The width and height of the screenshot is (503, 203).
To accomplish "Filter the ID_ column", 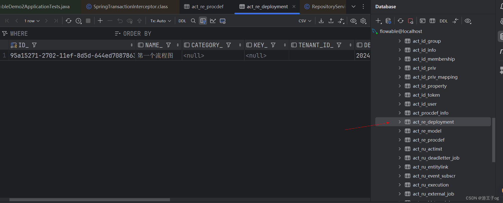I will [x=34, y=45].
